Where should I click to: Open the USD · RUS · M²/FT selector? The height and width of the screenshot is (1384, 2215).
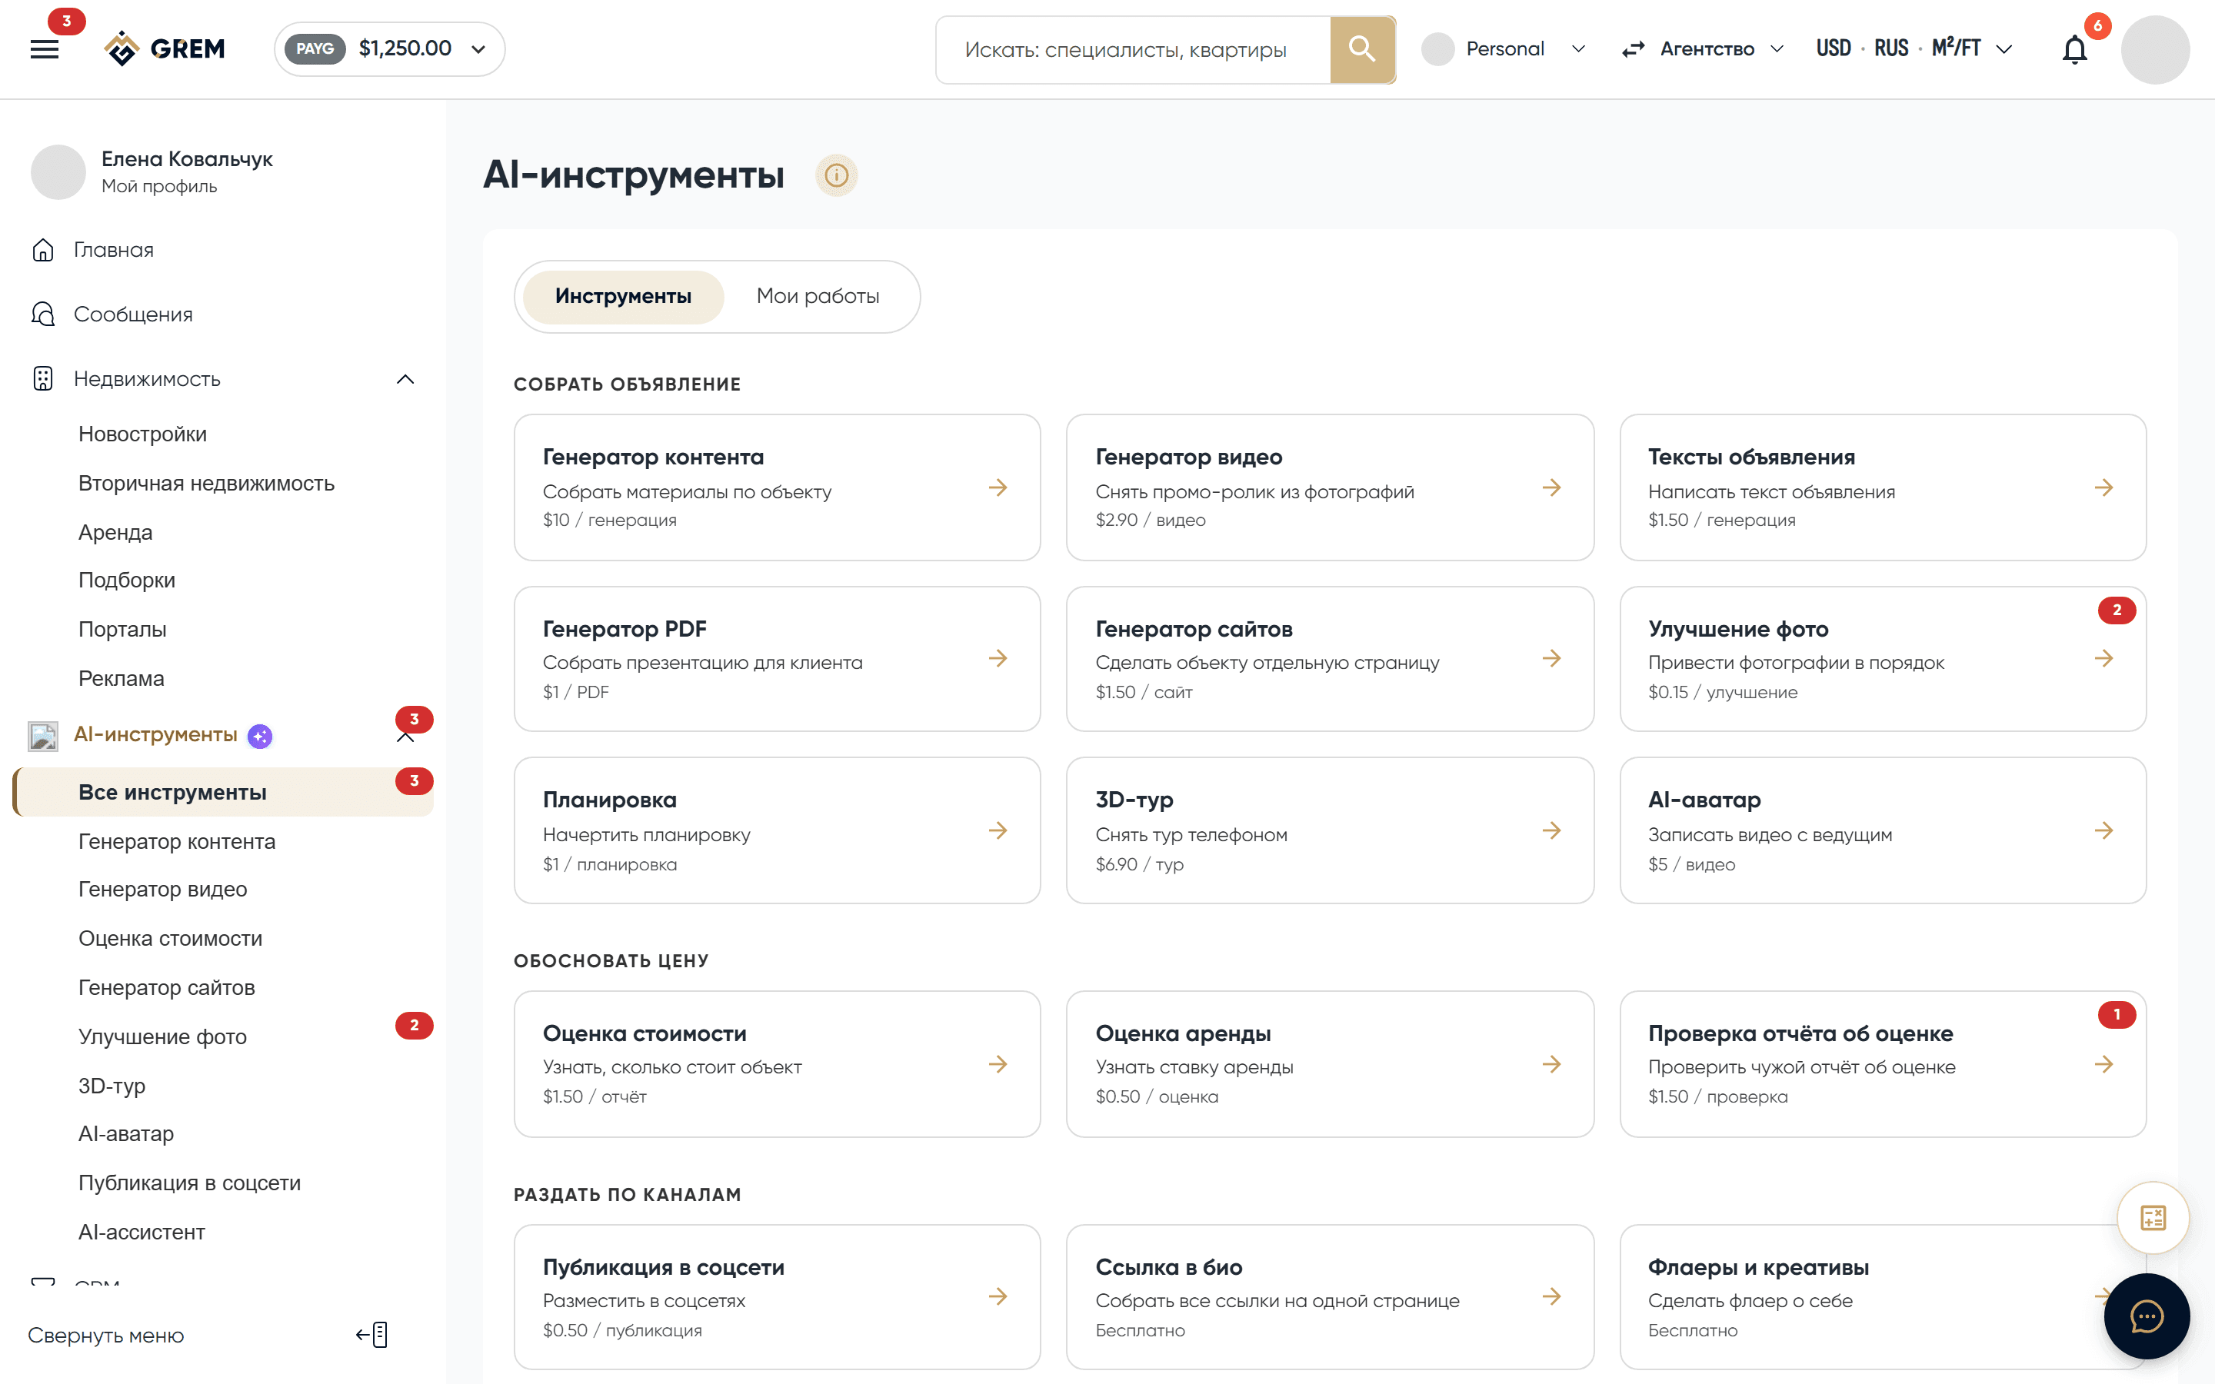click(x=1914, y=48)
